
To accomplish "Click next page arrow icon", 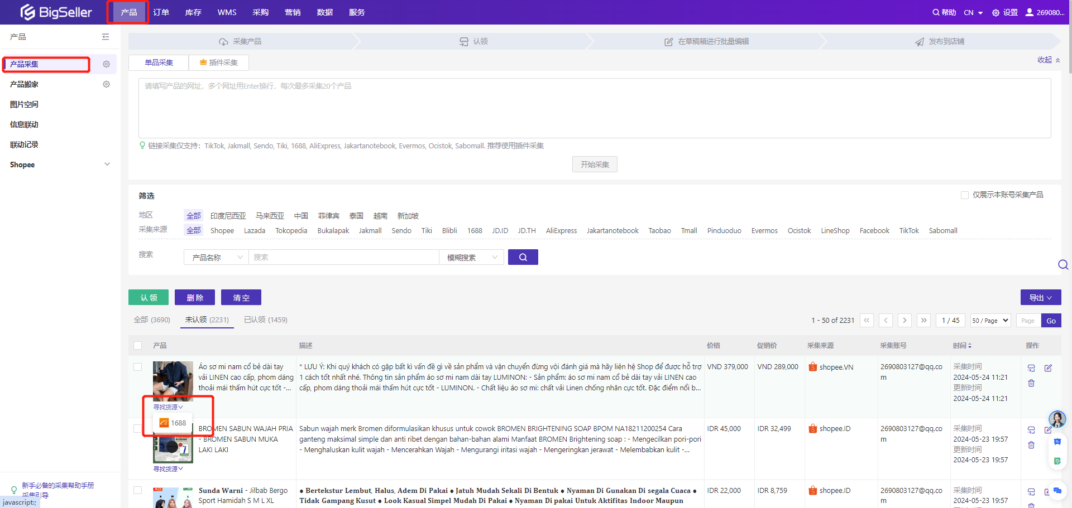I will (904, 320).
